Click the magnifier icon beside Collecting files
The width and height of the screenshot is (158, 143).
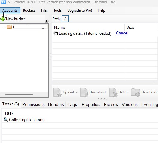pyautogui.click(x=6, y=120)
